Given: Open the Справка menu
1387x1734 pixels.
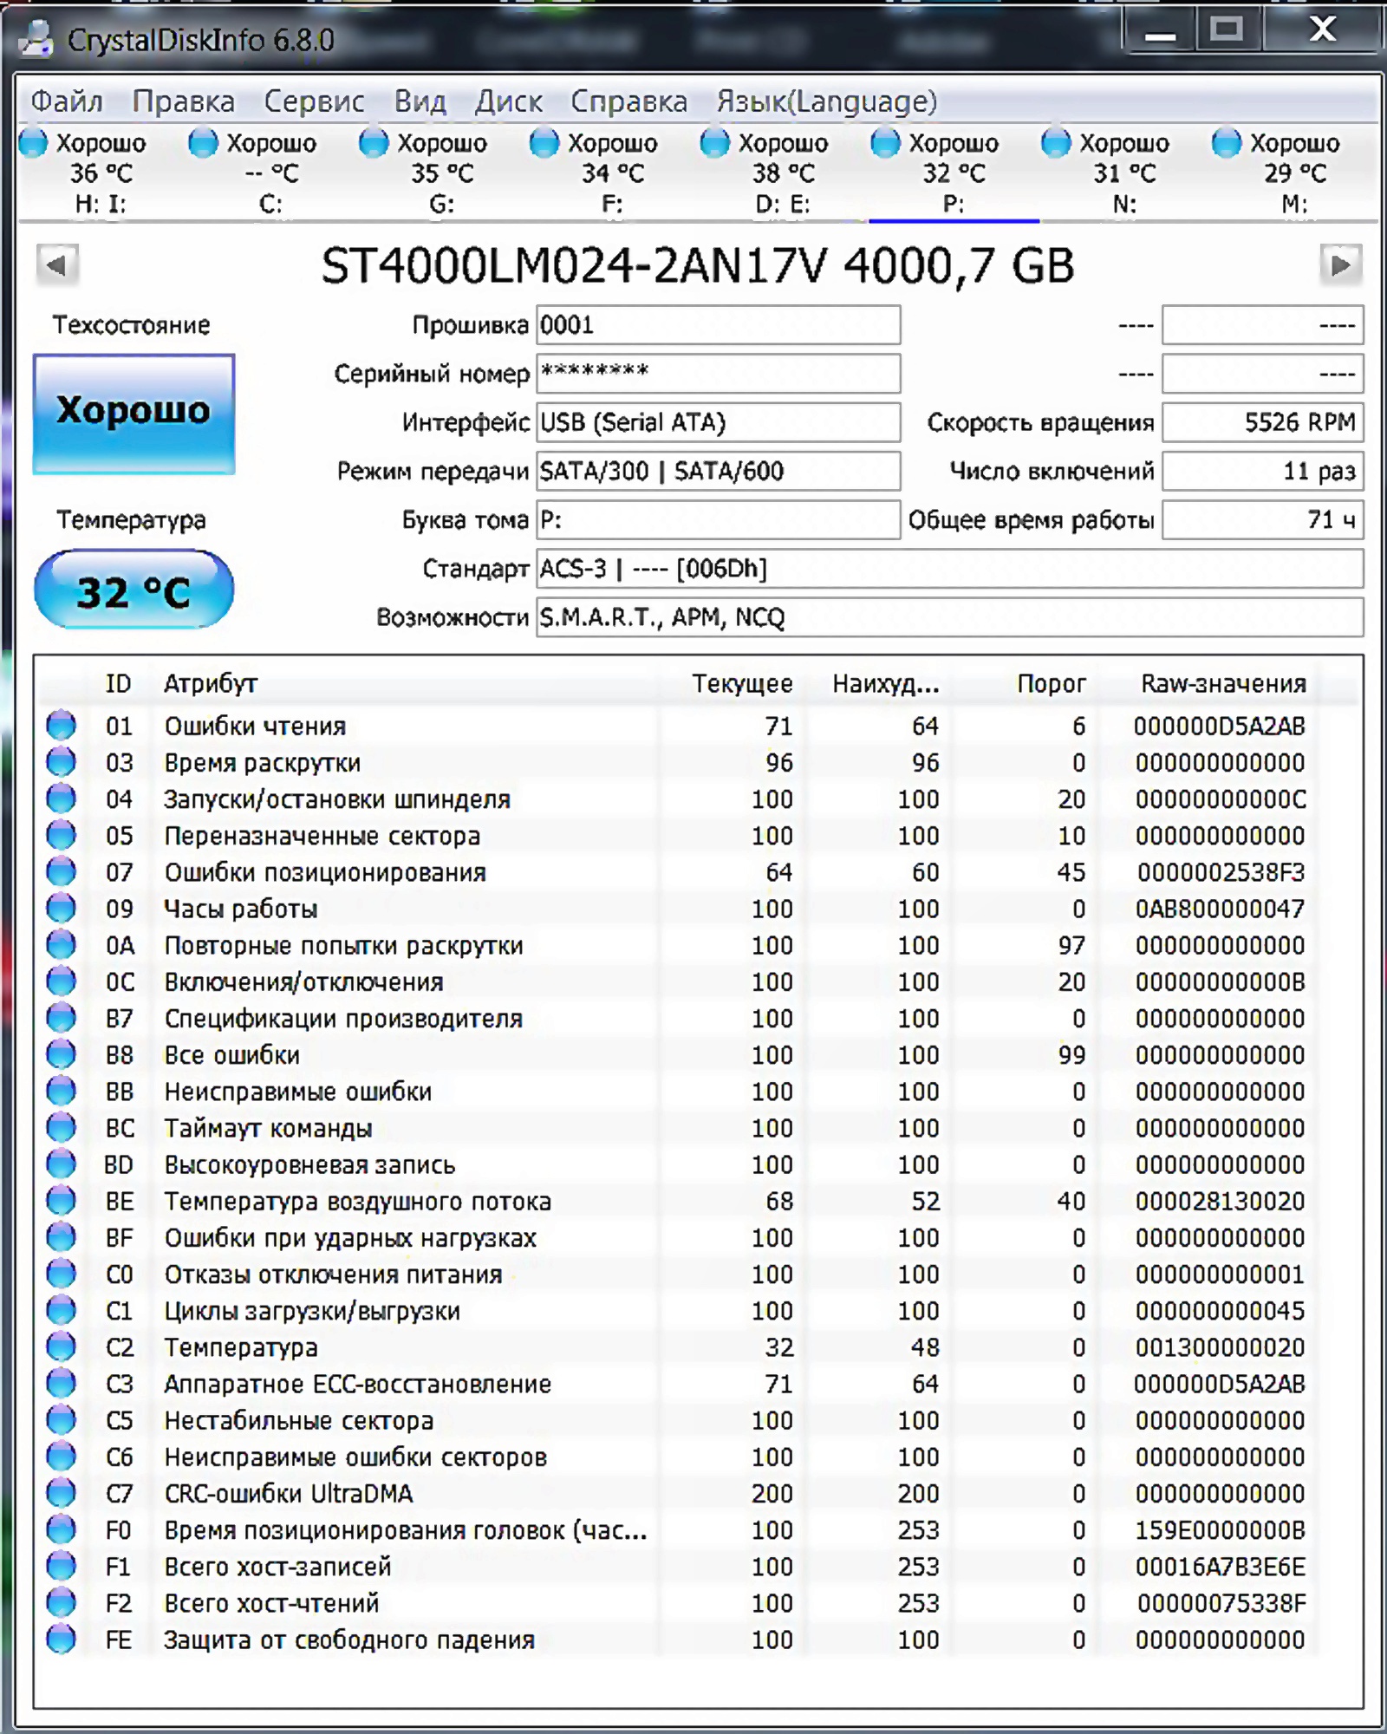Looking at the screenshot, I should 628,101.
